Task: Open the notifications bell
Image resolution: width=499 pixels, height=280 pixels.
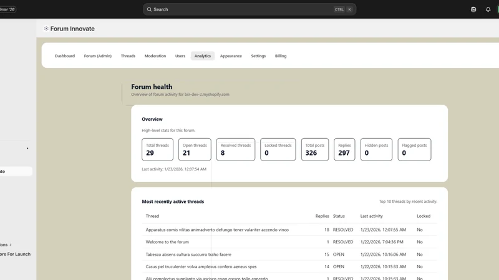Action: click(488, 9)
